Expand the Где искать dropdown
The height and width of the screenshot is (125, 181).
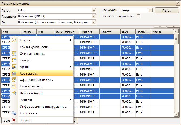coord(150,10)
